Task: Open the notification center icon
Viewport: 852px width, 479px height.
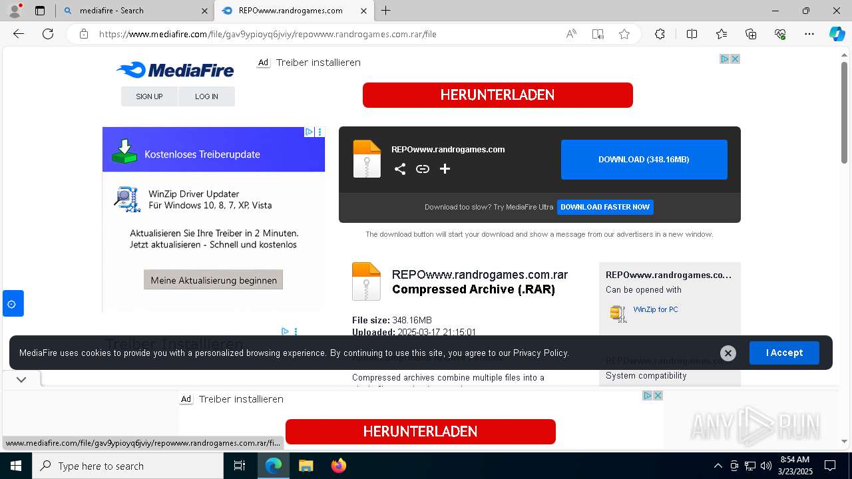Action: (x=830, y=466)
